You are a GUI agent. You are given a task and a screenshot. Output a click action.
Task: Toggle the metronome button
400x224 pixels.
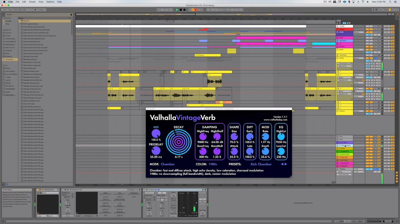(36, 10)
